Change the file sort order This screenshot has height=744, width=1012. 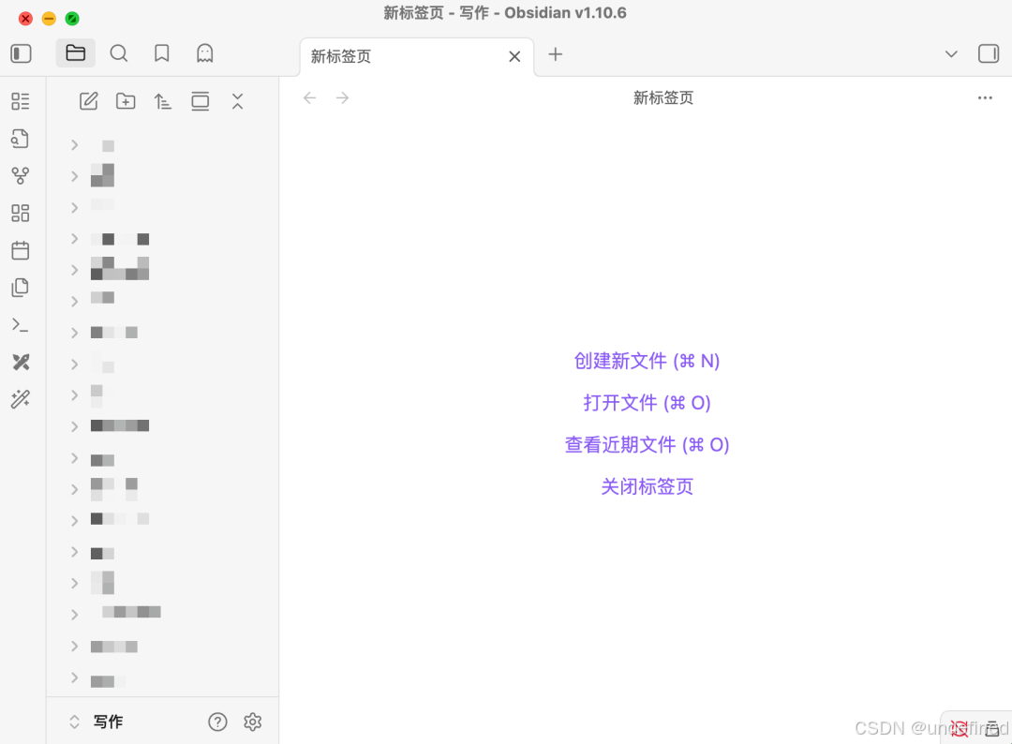coord(162,101)
